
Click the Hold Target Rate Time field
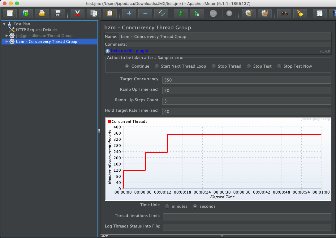click(247, 111)
